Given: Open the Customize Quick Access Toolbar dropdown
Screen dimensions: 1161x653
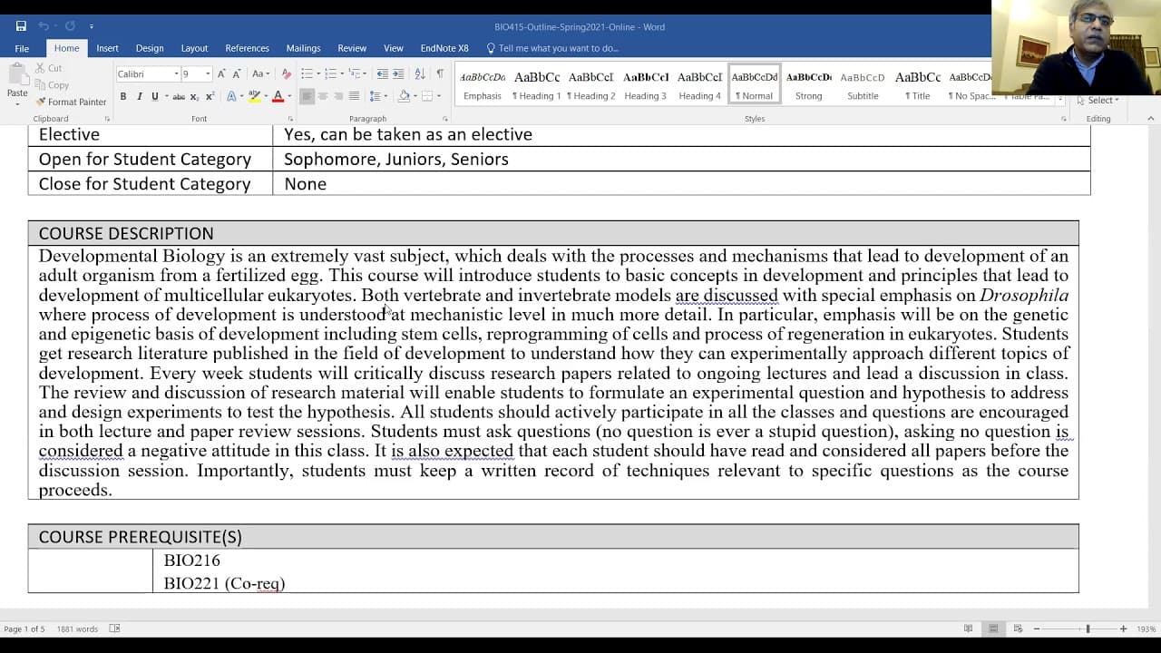Looking at the screenshot, I should (x=92, y=26).
